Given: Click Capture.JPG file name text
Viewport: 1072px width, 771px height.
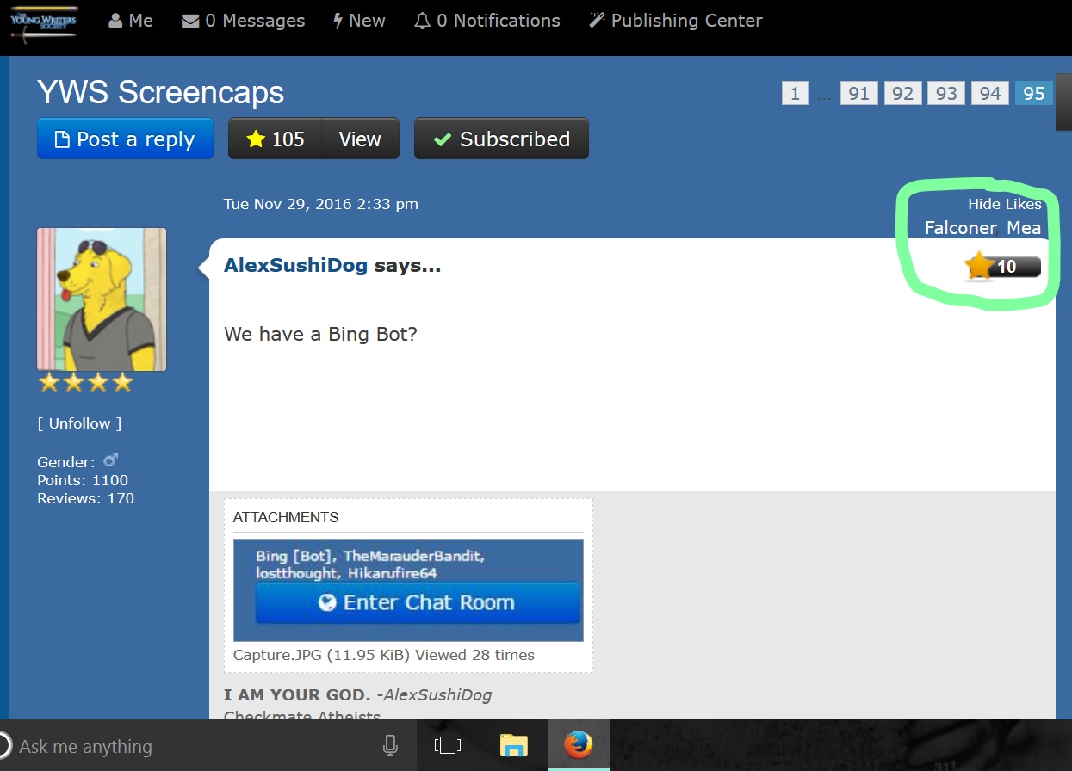Looking at the screenshot, I should click(277, 655).
